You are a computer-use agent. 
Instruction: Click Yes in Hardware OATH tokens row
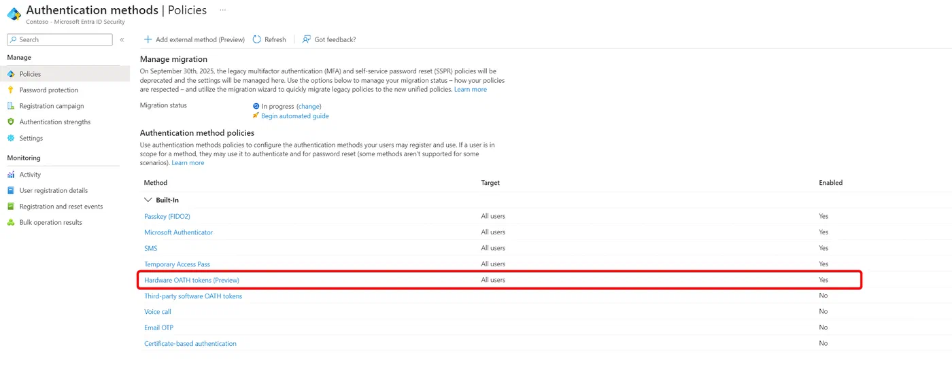823,280
